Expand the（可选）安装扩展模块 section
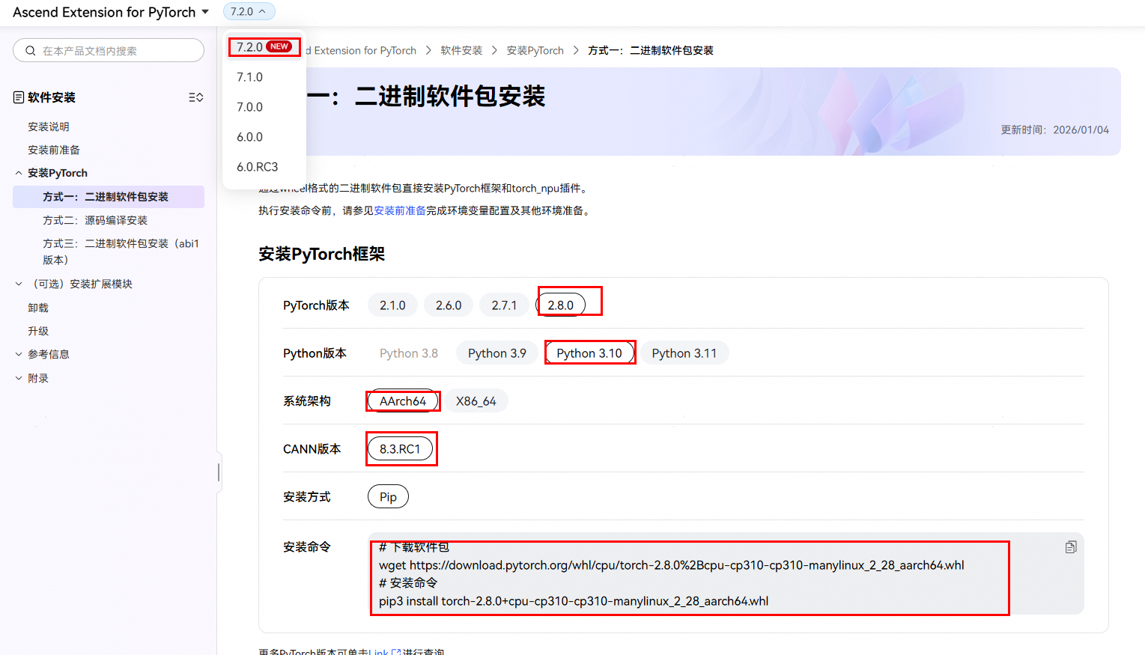Screen dimensions: 1145x655 [x=19, y=284]
